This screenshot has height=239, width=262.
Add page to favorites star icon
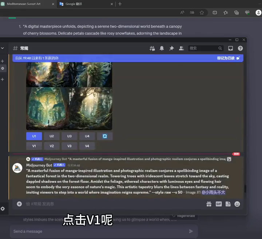click(202, 12)
